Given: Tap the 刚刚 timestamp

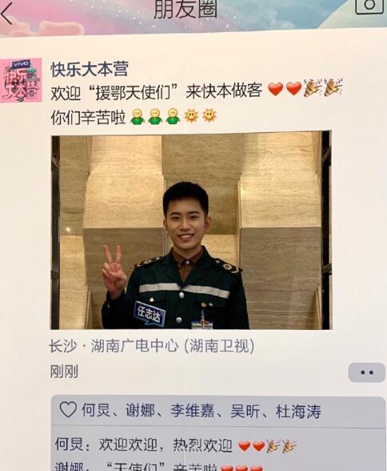Looking at the screenshot, I should [x=64, y=372].
